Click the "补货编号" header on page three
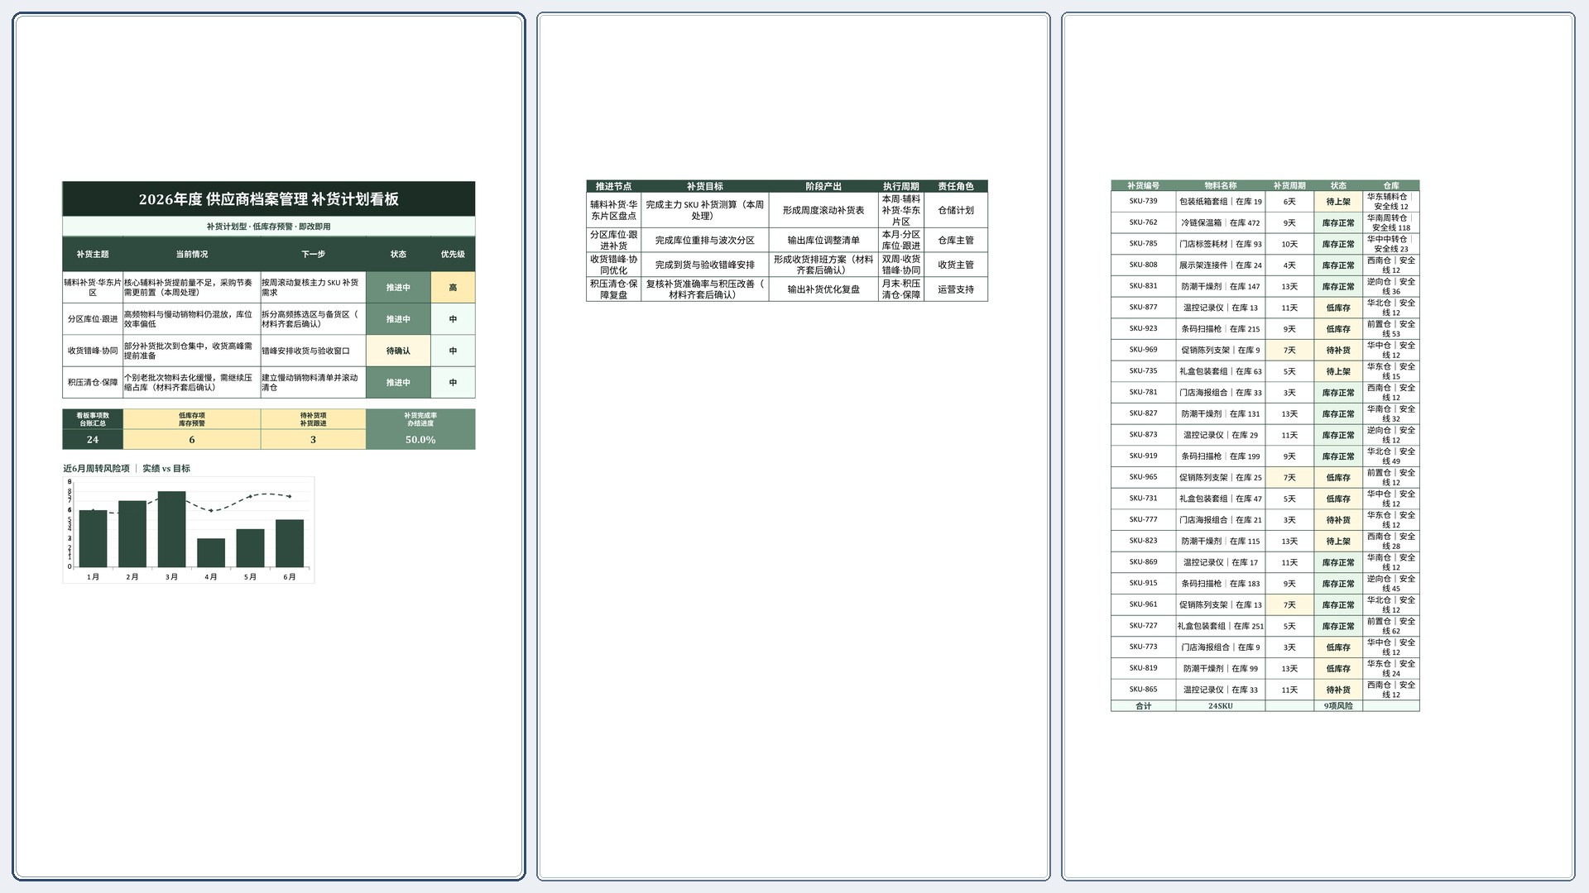This screenshot has height=893, width=1589. 1144,186
